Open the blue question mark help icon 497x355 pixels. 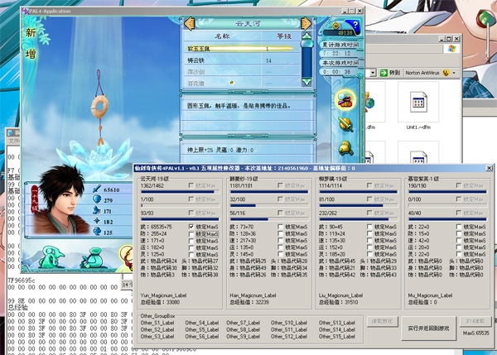click(x=355, y=25)
